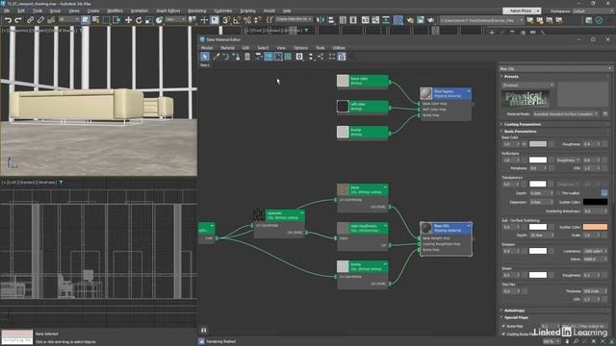
Task: Activate the Select Object tool
Action: [86, 20]
